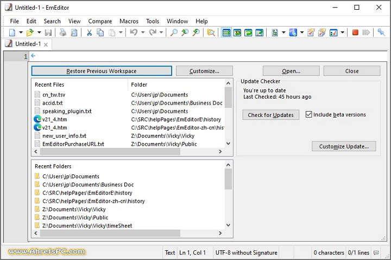Open the Compare menu
Image resolution: width=391 pixels, height=260 pixels.
coord(100,22)
